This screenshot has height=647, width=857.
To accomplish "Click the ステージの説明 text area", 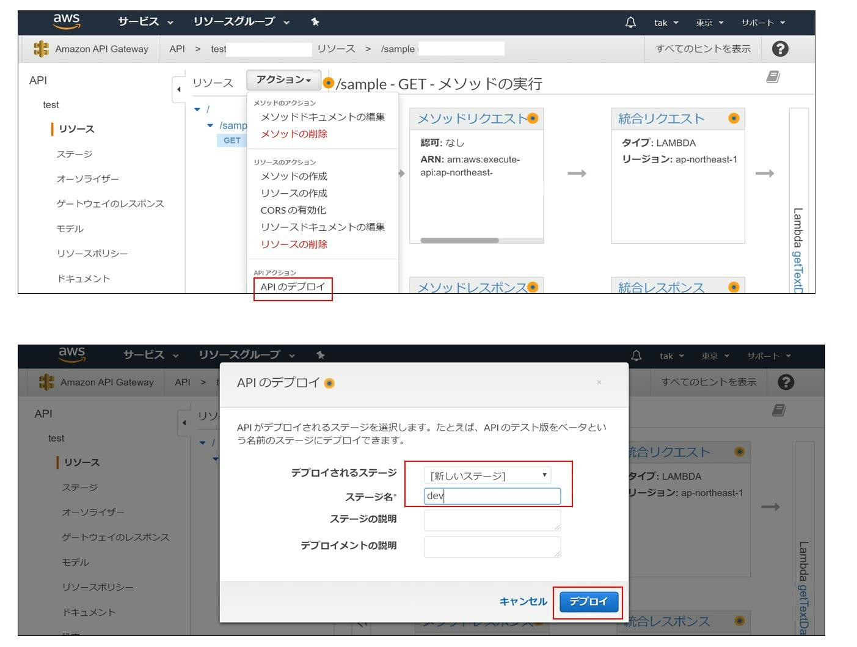I will [492, 520].
